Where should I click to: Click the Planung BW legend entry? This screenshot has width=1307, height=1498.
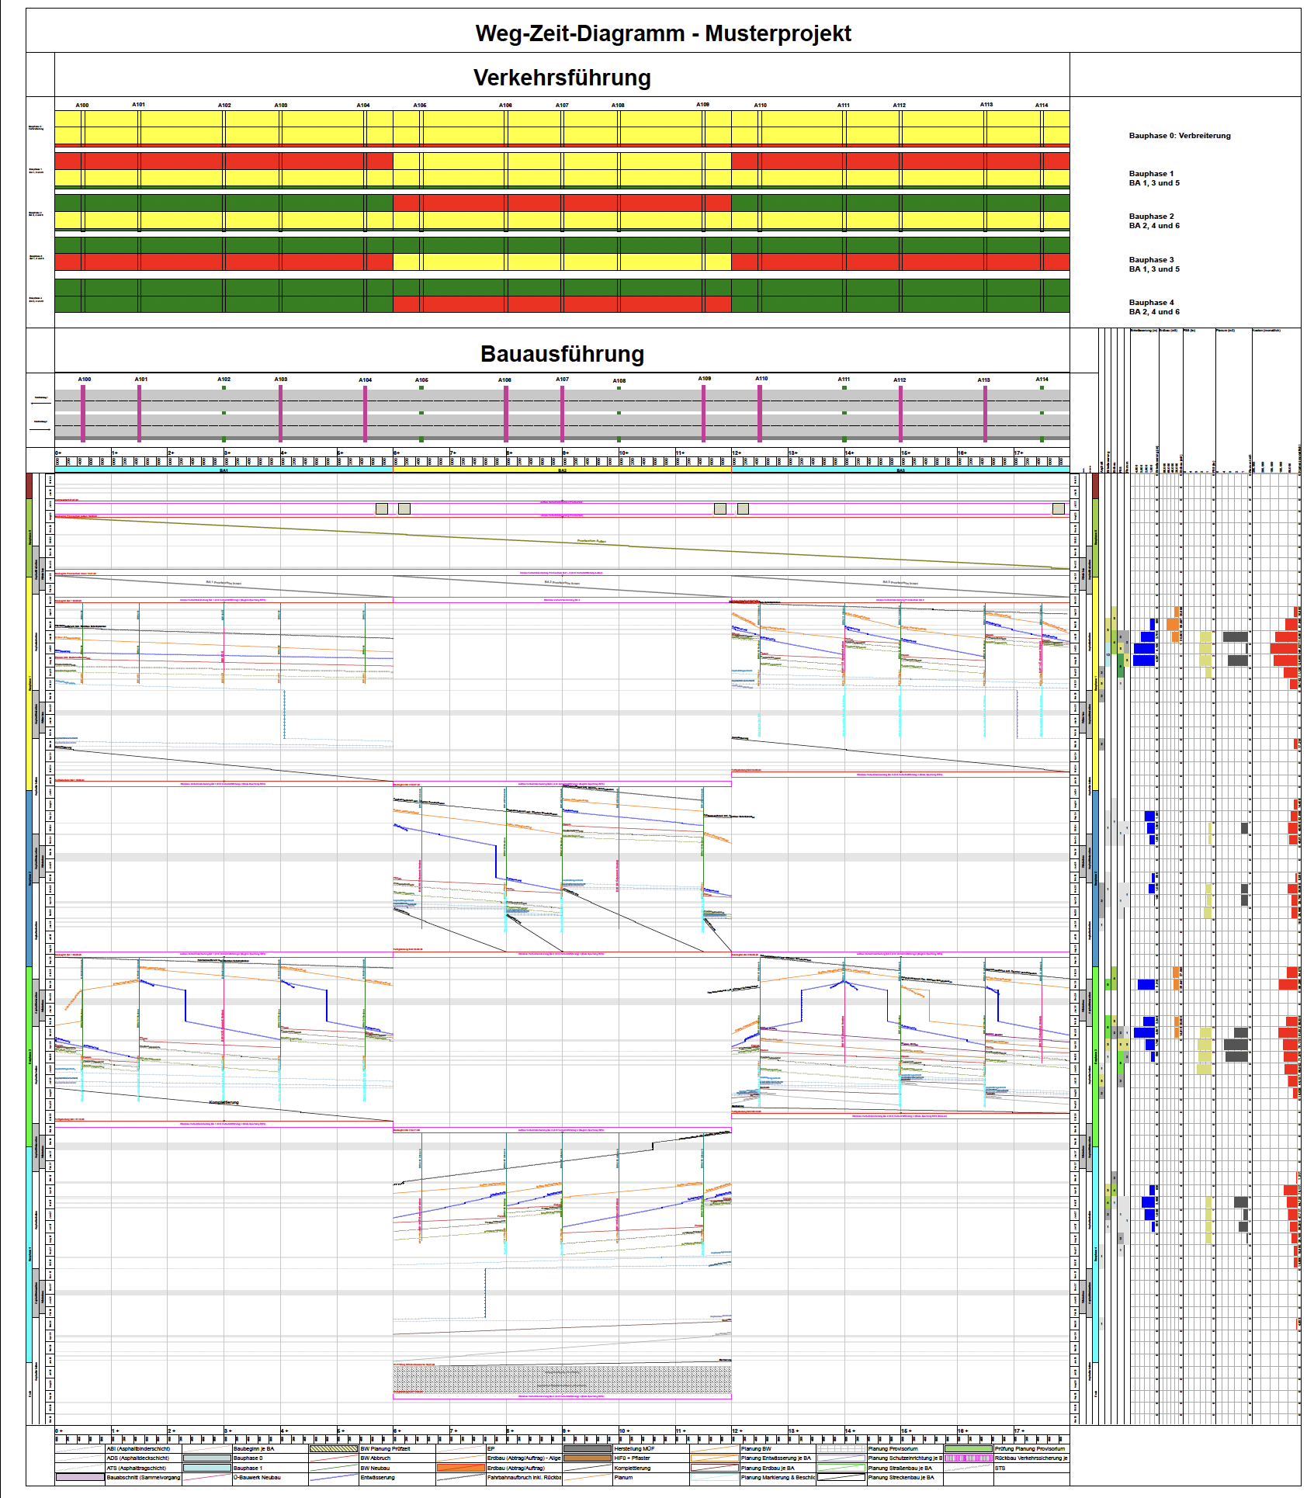pyautogui.click(x=757, y=1449)
